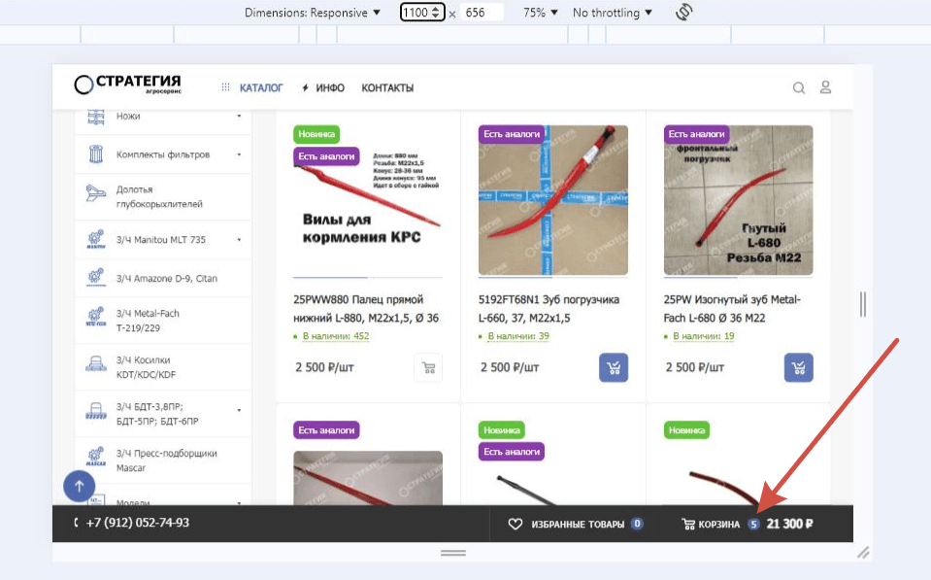Expand the Ножи category arrow
The width and height of the screenshot is (931, 580).
point(239,117)
